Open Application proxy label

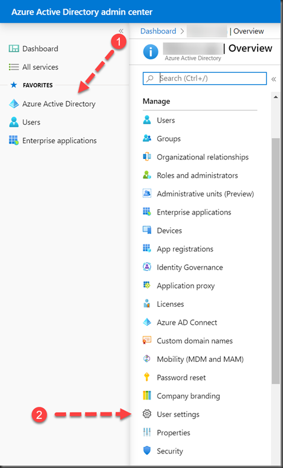[x=186, y=286]
